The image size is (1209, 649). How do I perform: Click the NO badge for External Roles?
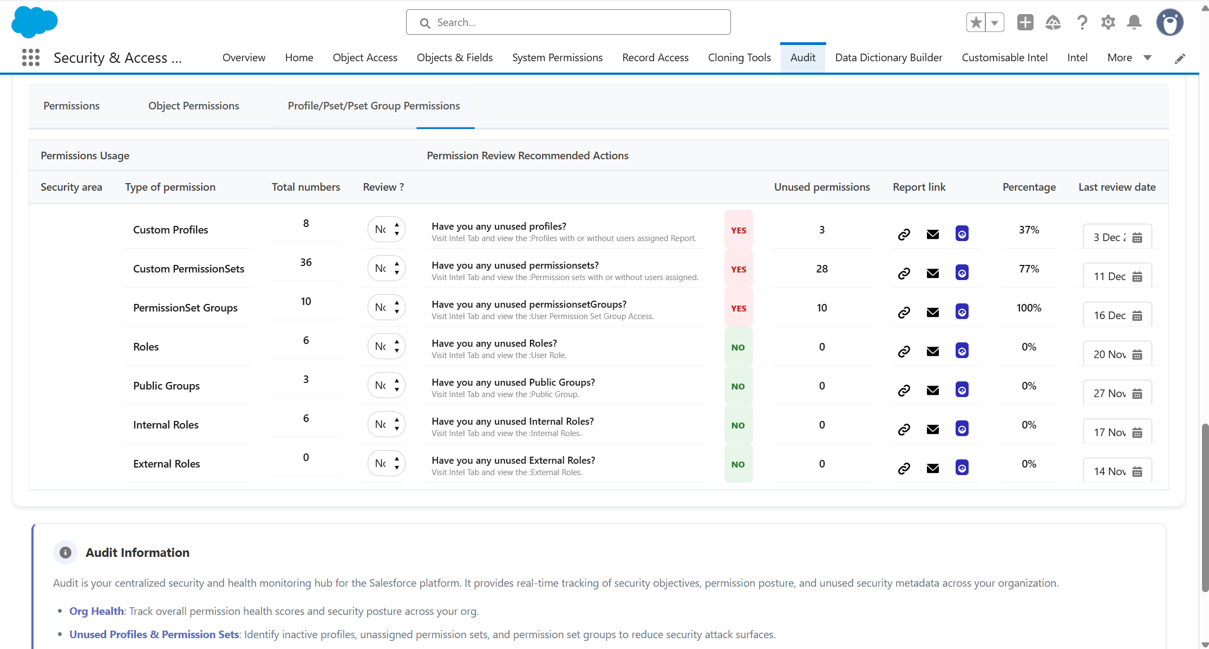coord(739,464)
